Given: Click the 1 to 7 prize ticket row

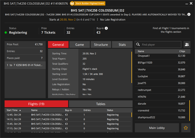Looking at the screenshot, I should pyautogui.click(x=25, y=65).
